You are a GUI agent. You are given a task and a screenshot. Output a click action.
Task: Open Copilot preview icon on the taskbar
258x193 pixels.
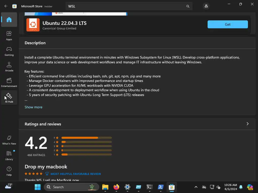coord(250,187)
